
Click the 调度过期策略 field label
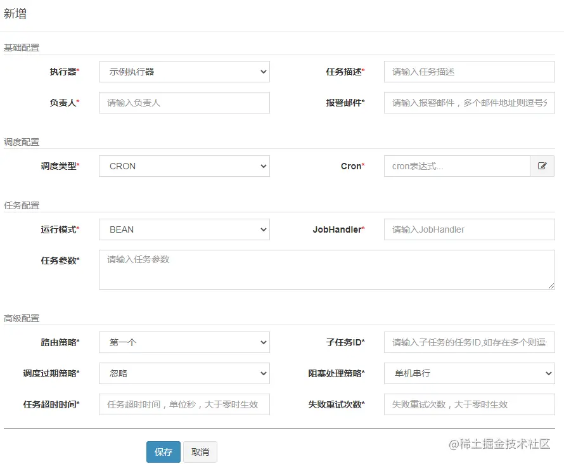click(x=51, y=373)
